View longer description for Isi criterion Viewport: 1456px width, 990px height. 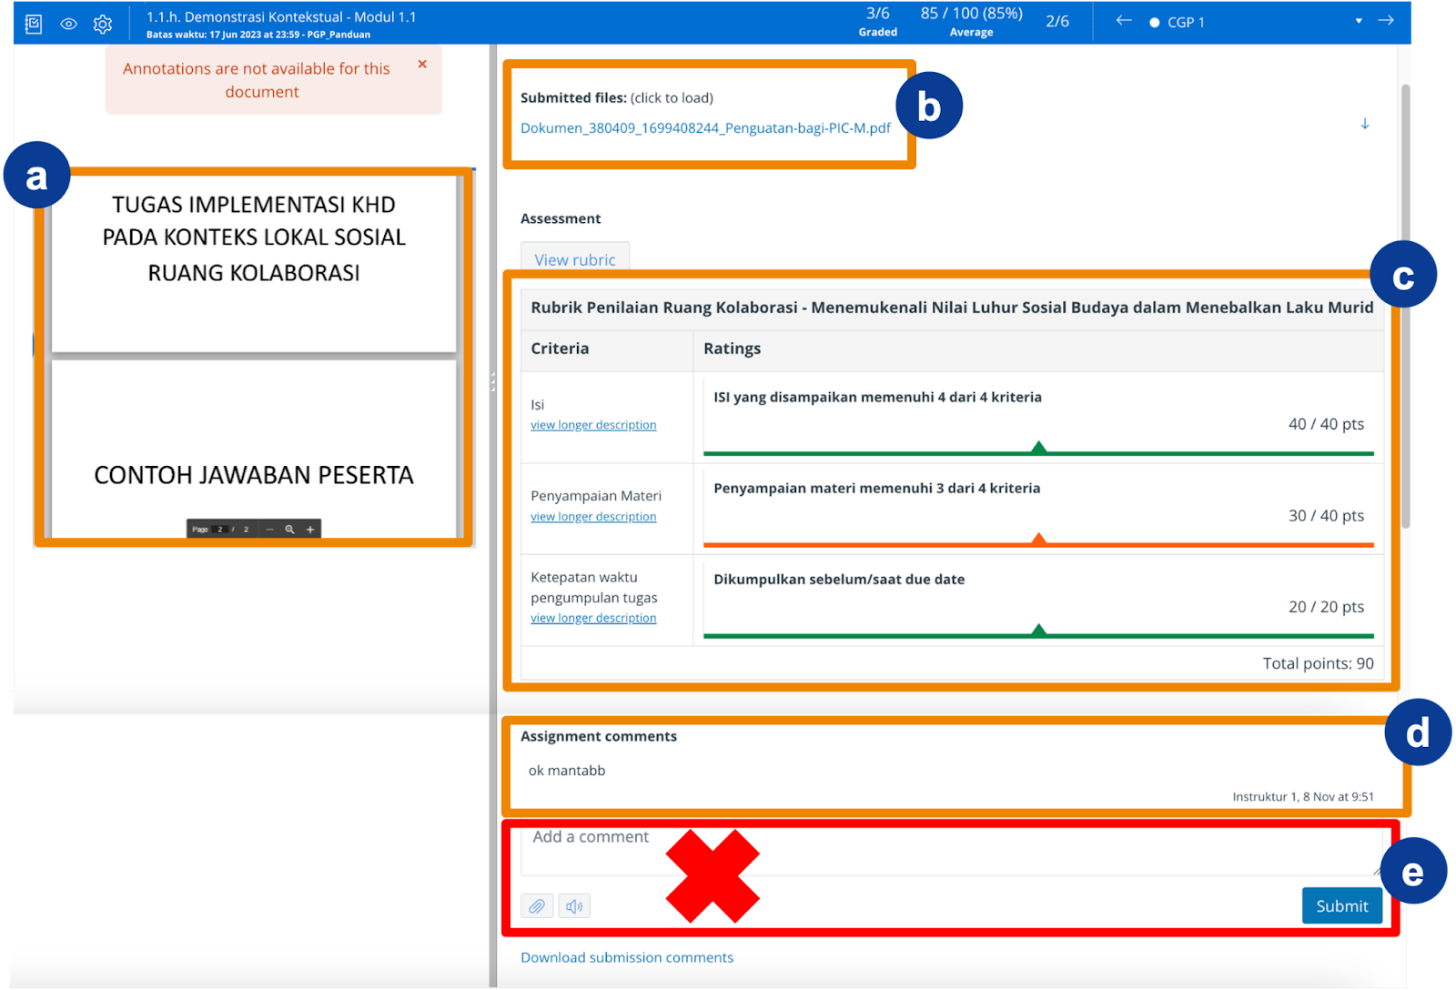(x=593, y=425)
